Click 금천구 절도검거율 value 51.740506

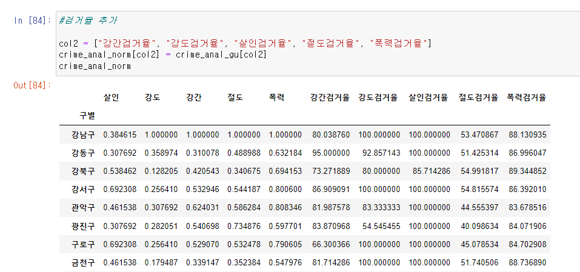pyautogui.click(x=480, y=263)
